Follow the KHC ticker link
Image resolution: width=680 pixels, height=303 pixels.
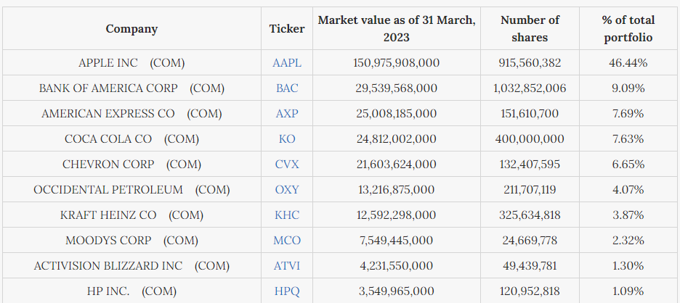click(287, 215)
